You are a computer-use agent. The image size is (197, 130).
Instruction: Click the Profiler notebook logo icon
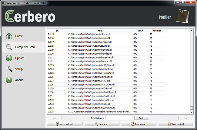(182, 16)
